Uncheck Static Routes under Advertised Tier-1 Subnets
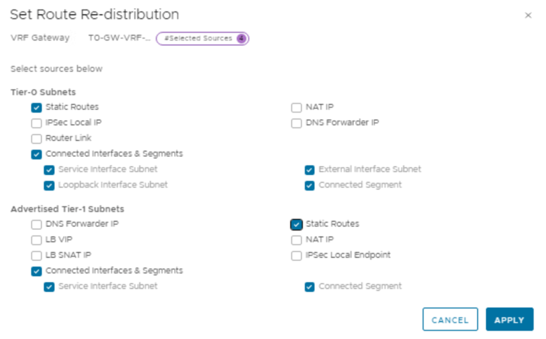The height and width of the screenshot is (339, 546). click(297, 224)
